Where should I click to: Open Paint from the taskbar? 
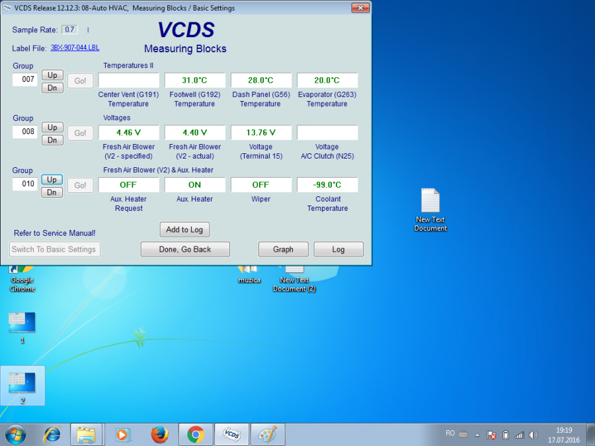(267, 434)
